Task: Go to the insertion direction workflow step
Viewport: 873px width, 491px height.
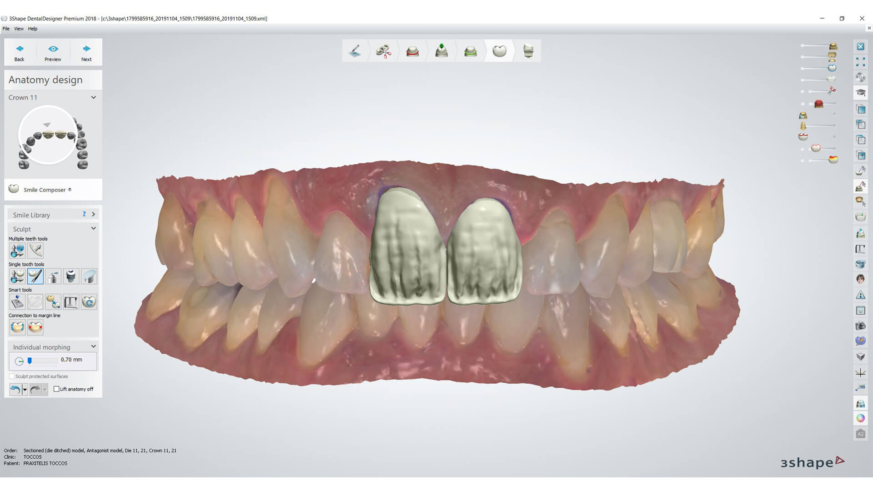Action: point(442,50)
